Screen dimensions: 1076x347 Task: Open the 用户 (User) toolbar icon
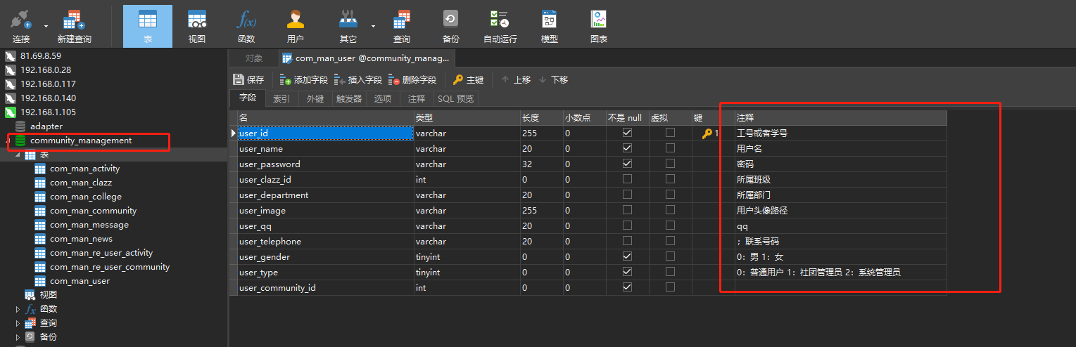click(x=296, y=27)
